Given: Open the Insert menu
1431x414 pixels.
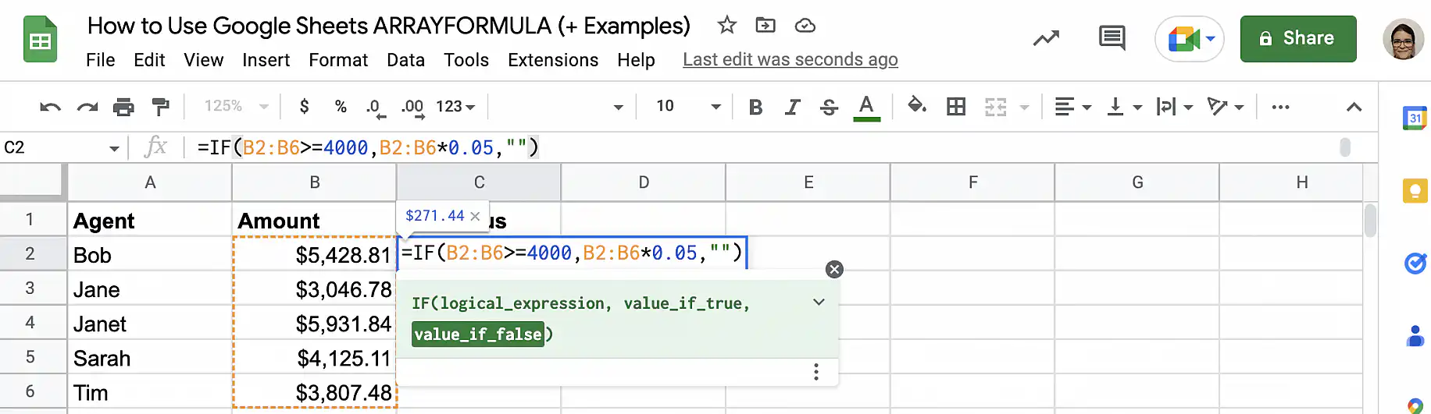Looking at the screenshot, I should [266, 60].
